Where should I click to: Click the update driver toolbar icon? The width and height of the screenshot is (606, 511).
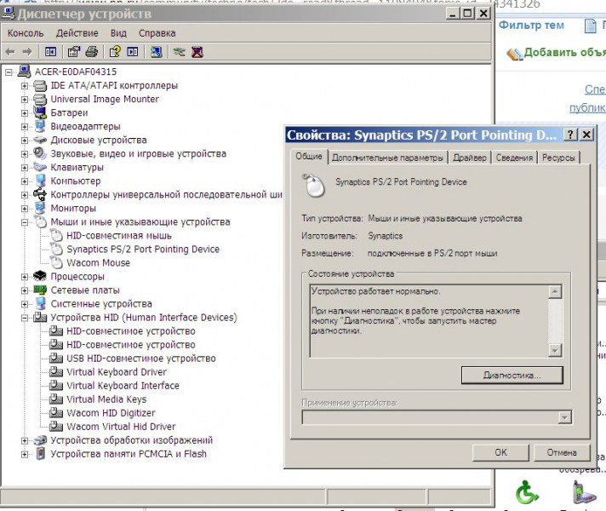179,52
